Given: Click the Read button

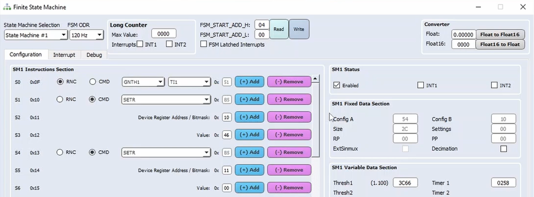Looking at the screenshot, I should 279,29.
